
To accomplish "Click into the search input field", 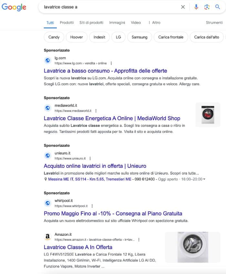I will (x=110, y=7).
